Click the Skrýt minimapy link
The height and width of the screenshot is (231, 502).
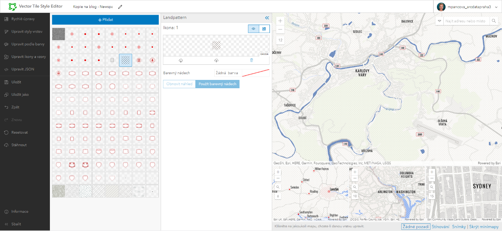(484, 226)
